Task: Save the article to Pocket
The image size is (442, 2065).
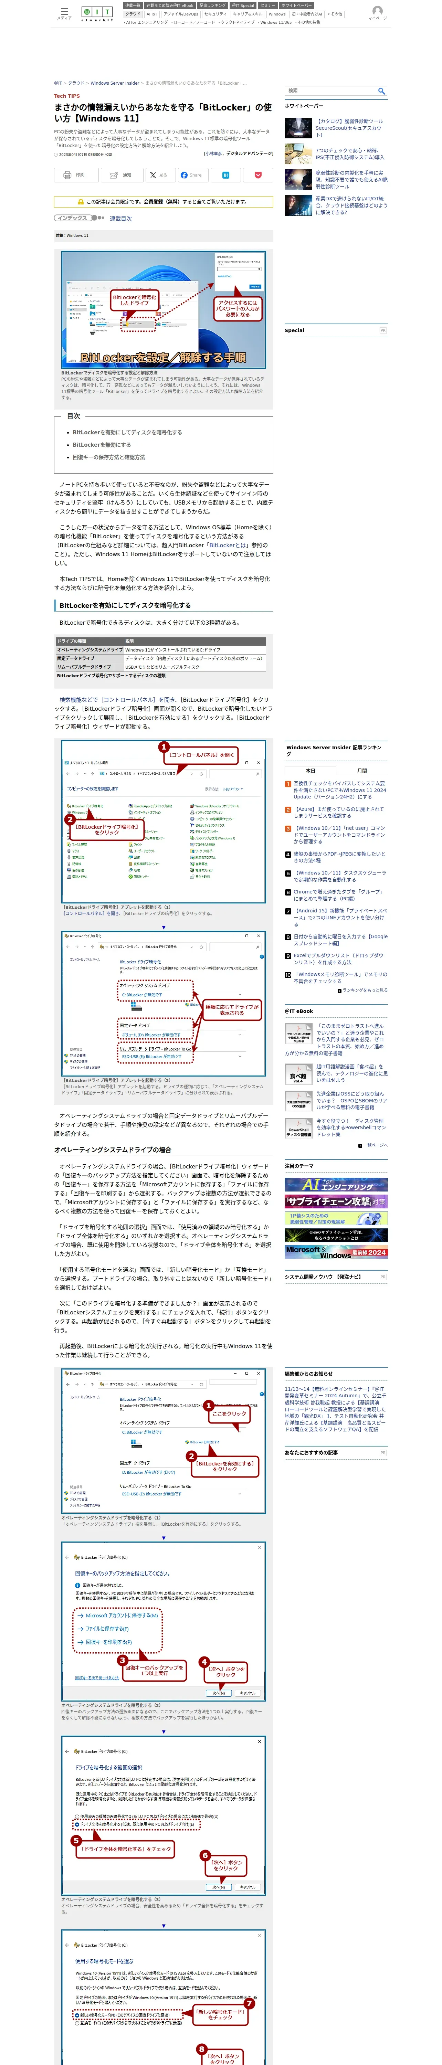Action: coord(258,175)
